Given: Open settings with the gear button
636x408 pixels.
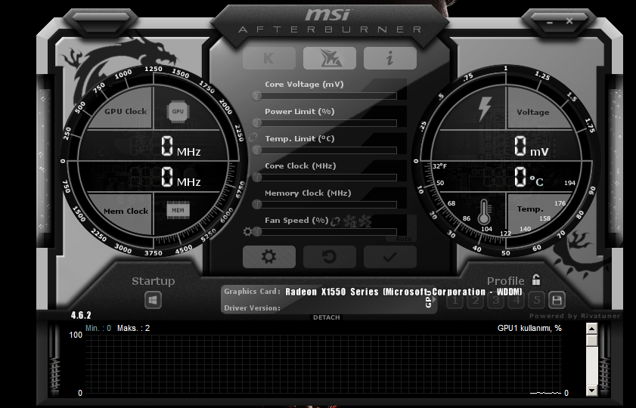Looking at the screenshot, I should [x=269, y=256].
